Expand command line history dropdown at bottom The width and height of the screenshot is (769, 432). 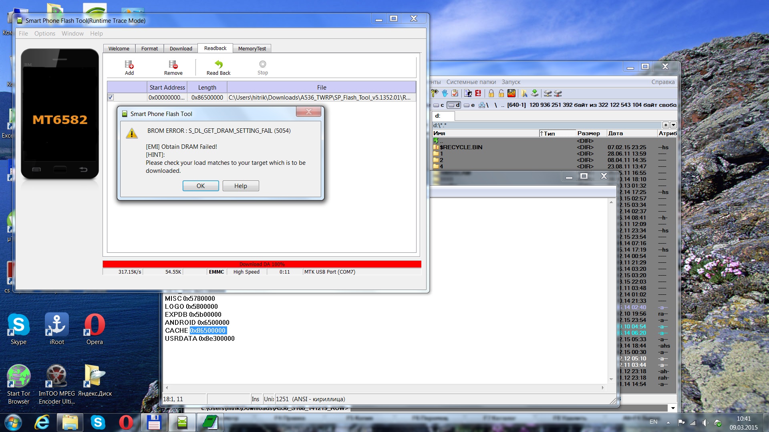coord(673,408)
